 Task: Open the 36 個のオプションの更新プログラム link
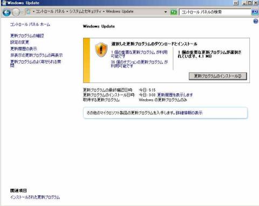point(139,64)
